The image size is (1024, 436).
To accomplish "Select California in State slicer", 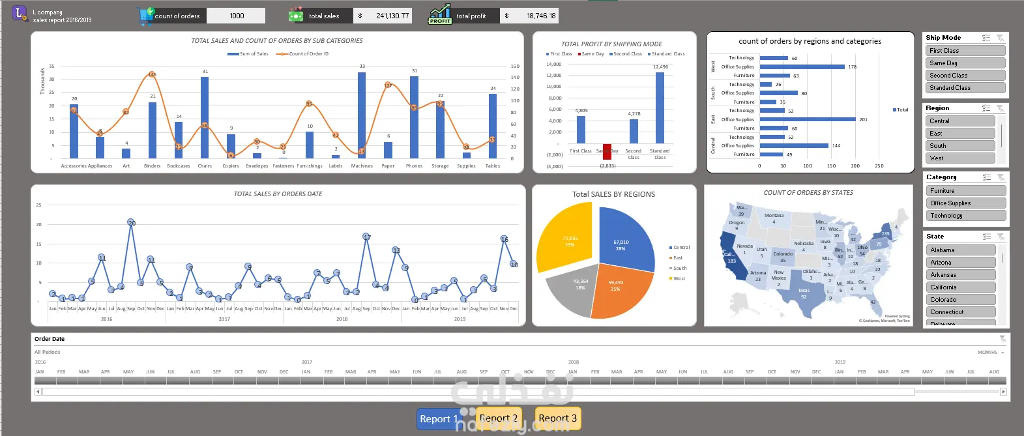I will point(961,287).
